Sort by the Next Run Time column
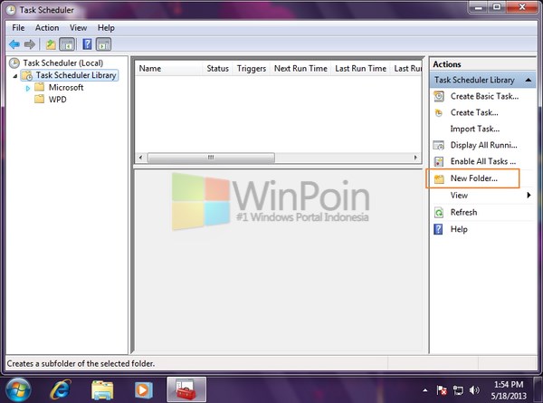Image resolution: width=543 pixels, height=403 pixels. pyautogui.click(x=300, y=68)
